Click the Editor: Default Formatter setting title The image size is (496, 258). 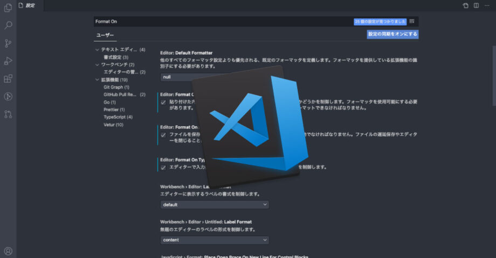(187, 53)
